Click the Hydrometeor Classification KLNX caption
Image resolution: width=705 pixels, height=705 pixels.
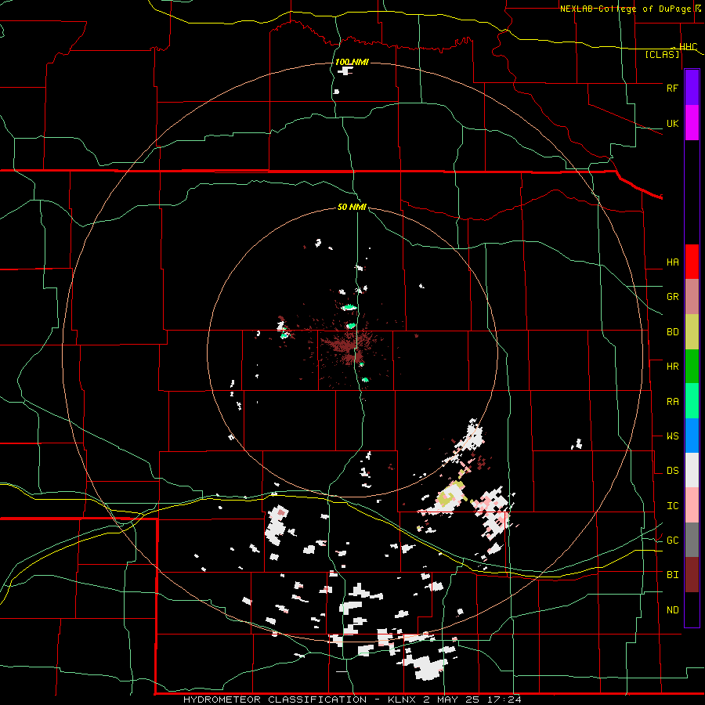[352, 700]
